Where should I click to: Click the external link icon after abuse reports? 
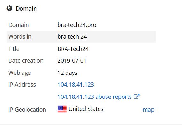137,96
